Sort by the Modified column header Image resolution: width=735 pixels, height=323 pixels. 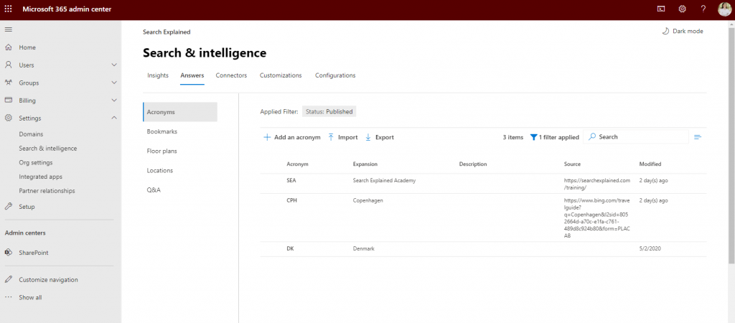650,164
